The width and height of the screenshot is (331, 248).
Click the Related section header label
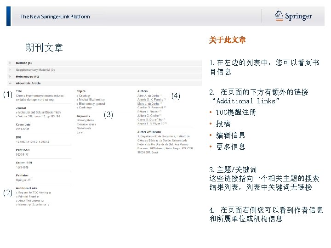point(23,63)
